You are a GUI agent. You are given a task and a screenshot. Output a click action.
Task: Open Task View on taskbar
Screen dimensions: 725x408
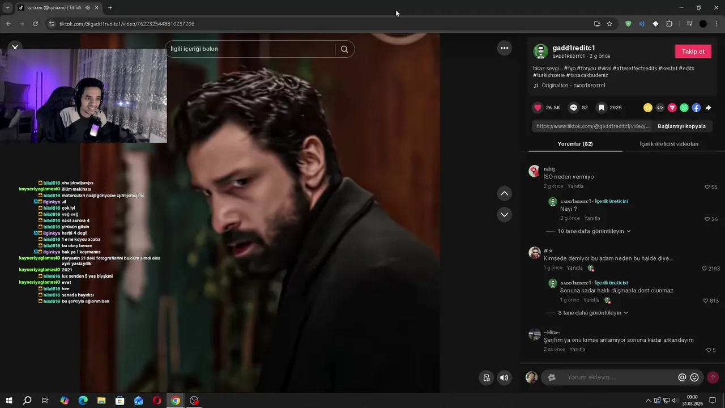tap(45, 401)
